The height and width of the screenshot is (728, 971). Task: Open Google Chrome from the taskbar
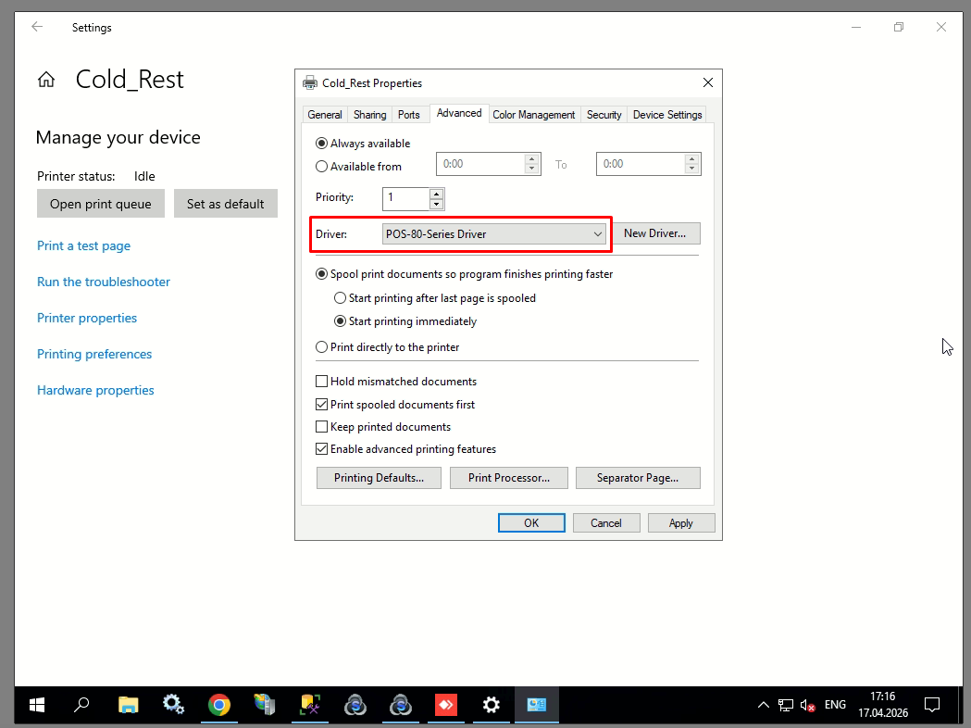click(218, 705)
